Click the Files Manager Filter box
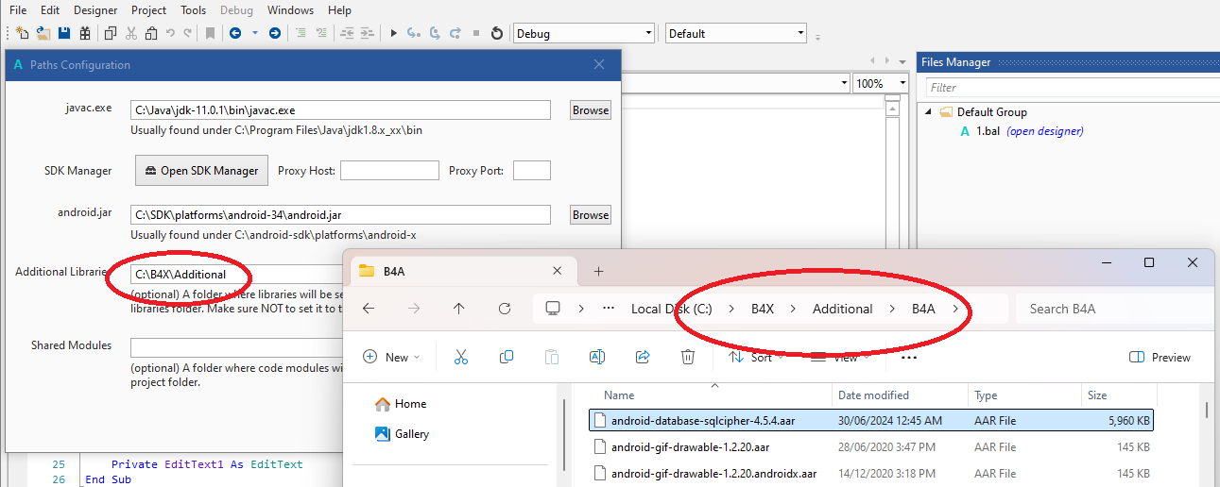 1072,88
